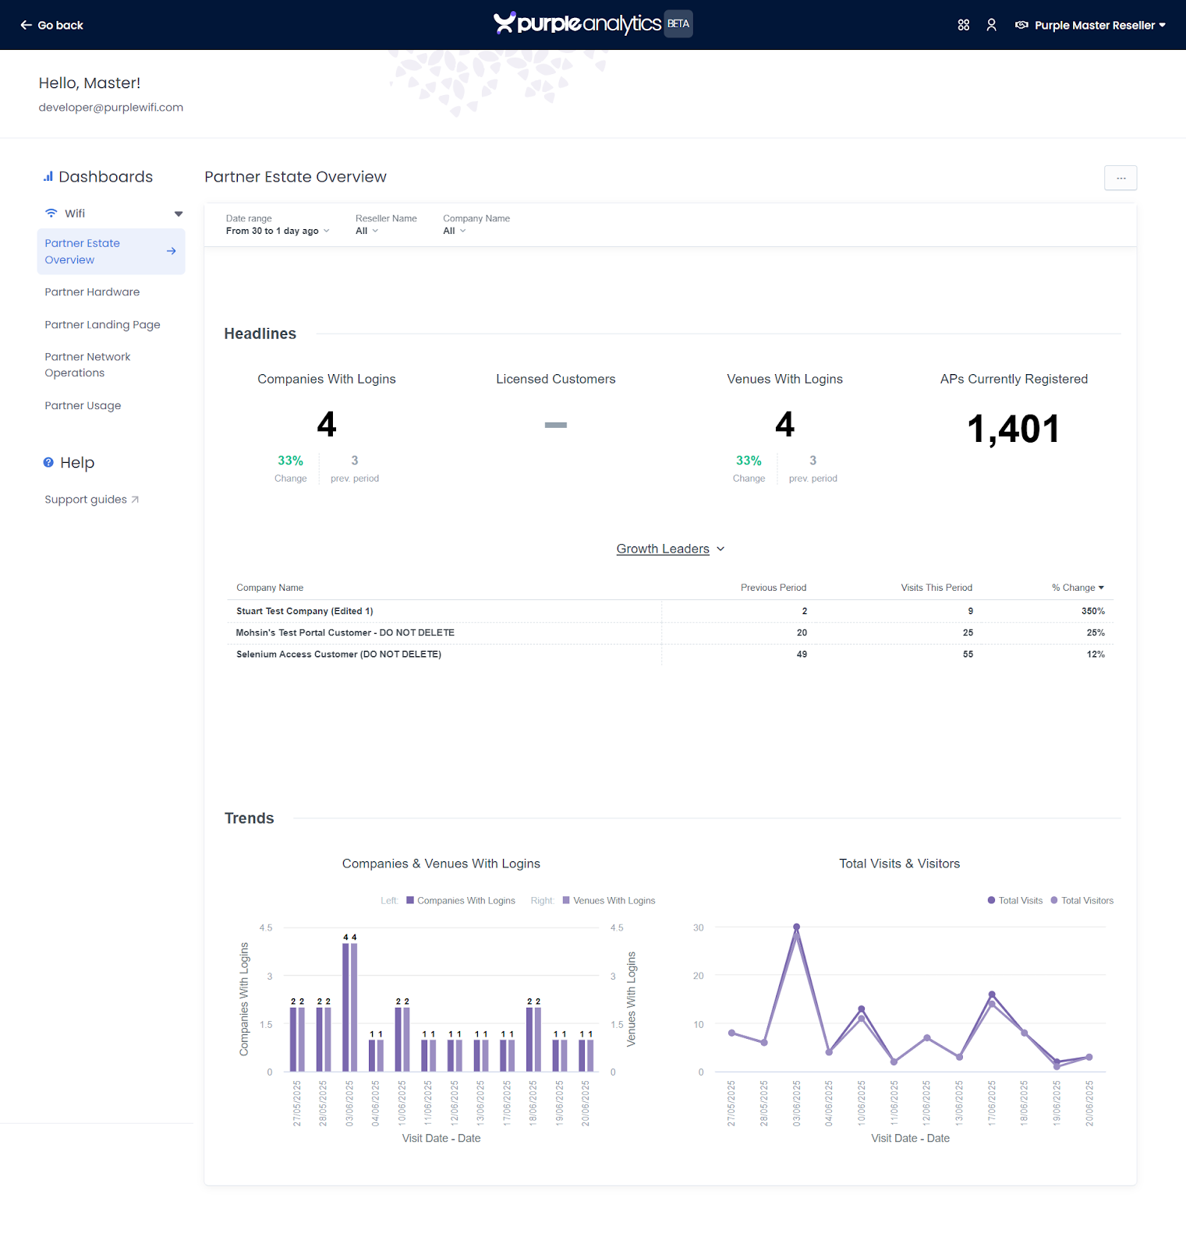Click the Company Name column header
The width and height of the screenshot is (1186, 1247).
pos(270,588)
